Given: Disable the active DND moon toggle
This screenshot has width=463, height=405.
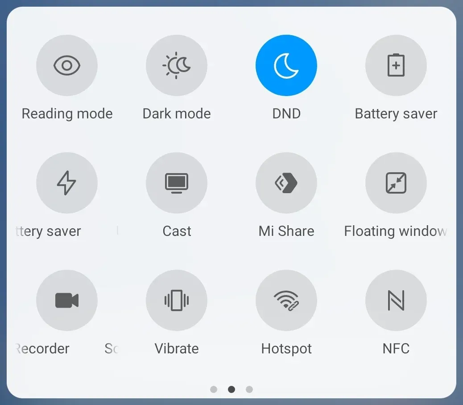Looking at the screenshot, I should (x=286, y=65).
